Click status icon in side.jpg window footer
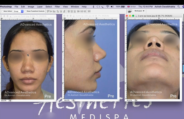The image size is (184, 119). tap(73, 100)
